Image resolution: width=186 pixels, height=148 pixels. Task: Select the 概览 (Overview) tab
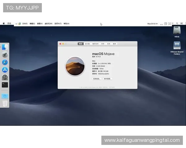point(81,44)
